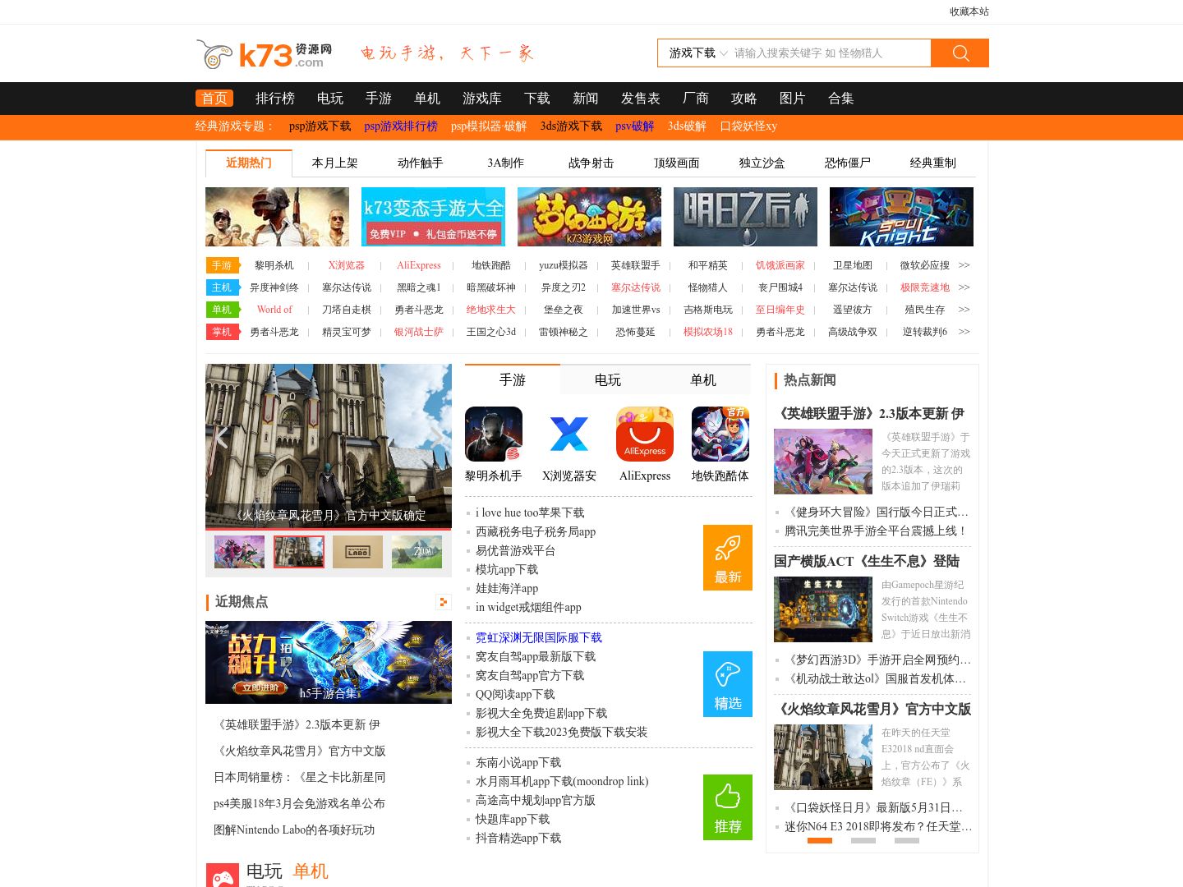The height and width of the screenshot is (887, 1183).
Task: Open the k73 site logo
Action: pos(264,54)
